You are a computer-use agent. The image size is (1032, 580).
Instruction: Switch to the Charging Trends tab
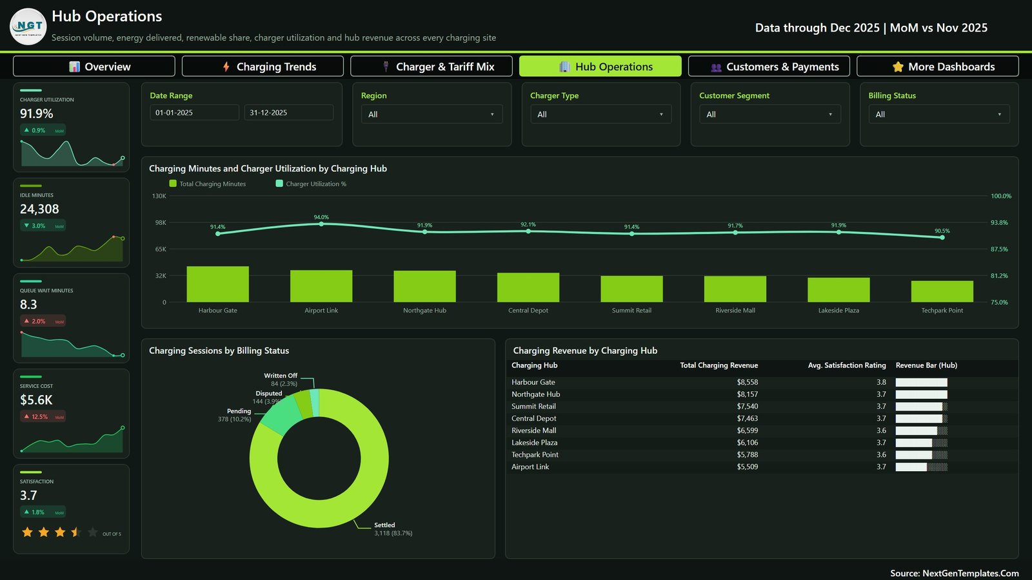[x=263, y=66]
